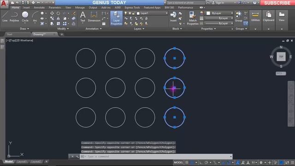Open the Dimension tool
This screenshot has width=295, height=166.
coord(94,17)
